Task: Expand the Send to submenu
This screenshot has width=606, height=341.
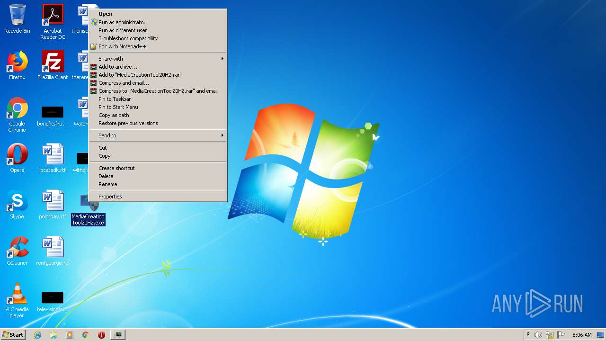Action: [x=158, y=135]
